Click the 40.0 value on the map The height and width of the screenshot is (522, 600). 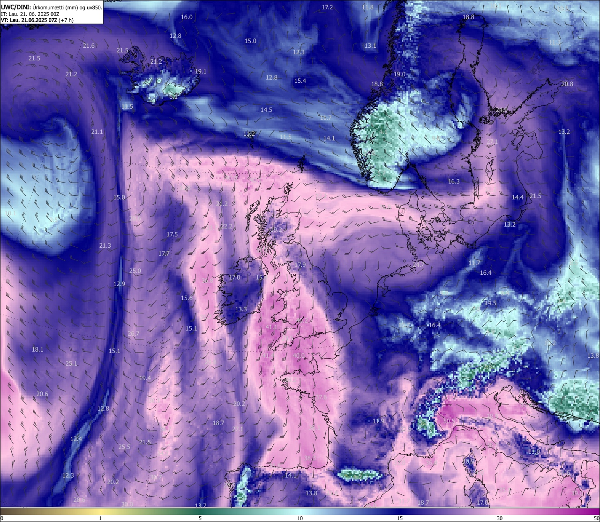(299, 355)
